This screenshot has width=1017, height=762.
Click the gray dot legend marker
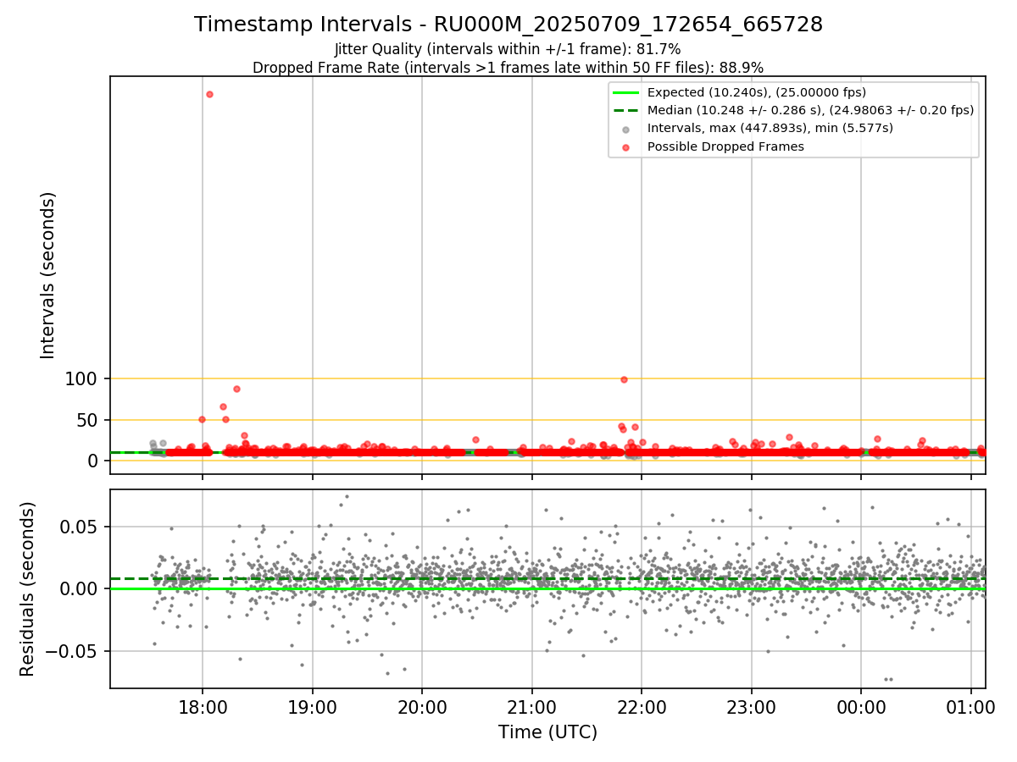coord(625,130)
